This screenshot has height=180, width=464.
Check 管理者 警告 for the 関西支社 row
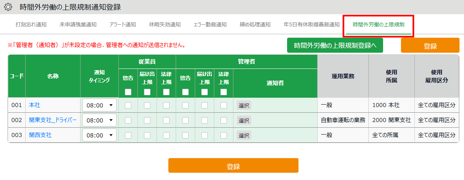coord(185,135)
